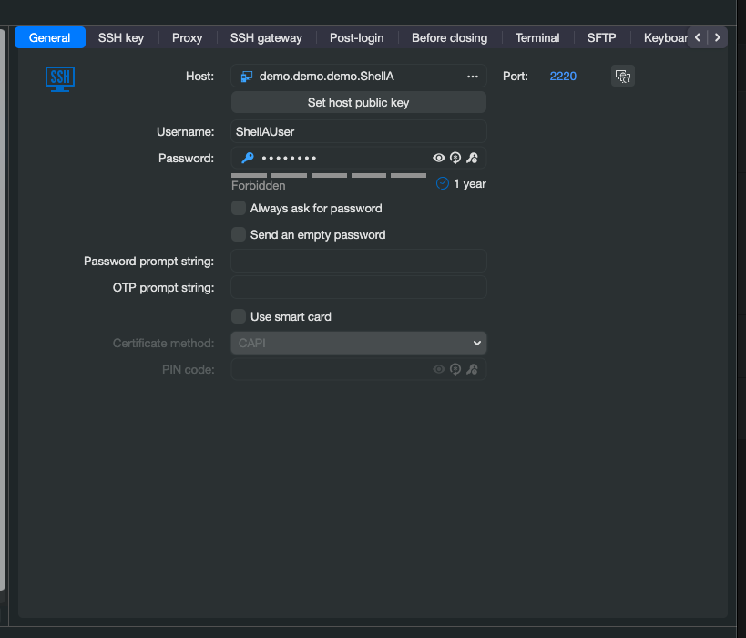Click the password strength bar

329,176
